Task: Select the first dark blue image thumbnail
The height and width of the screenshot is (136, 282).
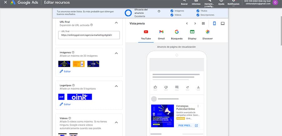Action: [x=64, y=64]
